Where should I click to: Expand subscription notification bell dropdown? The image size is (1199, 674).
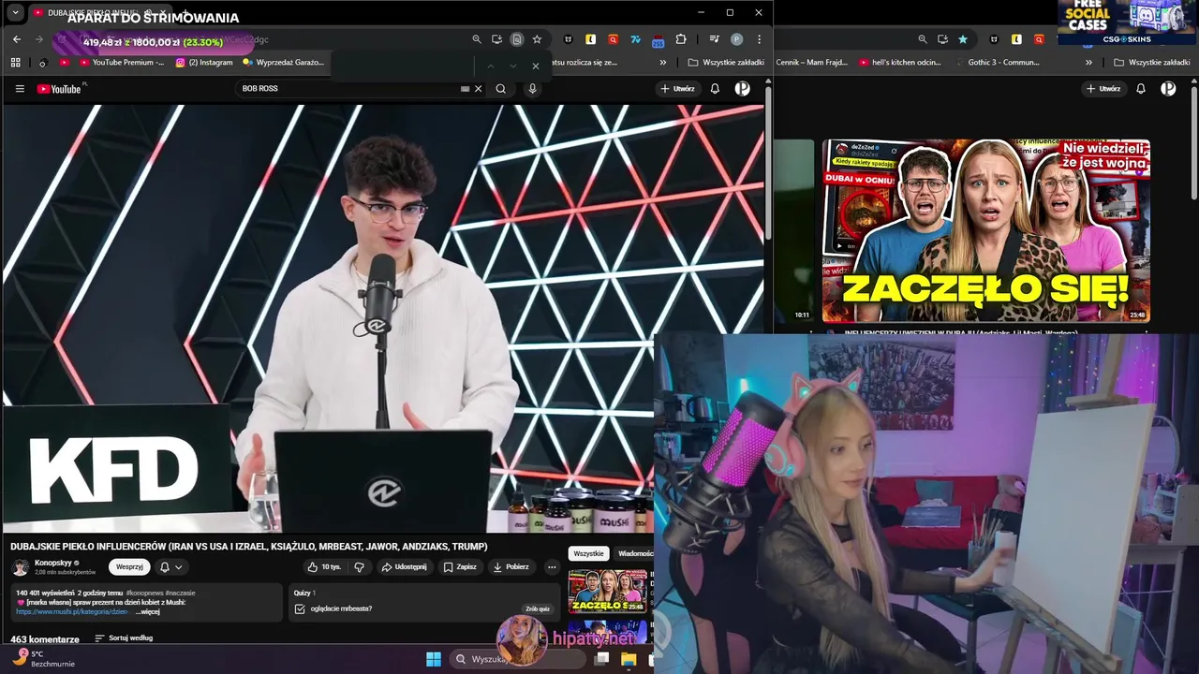[x=170, y=567]
